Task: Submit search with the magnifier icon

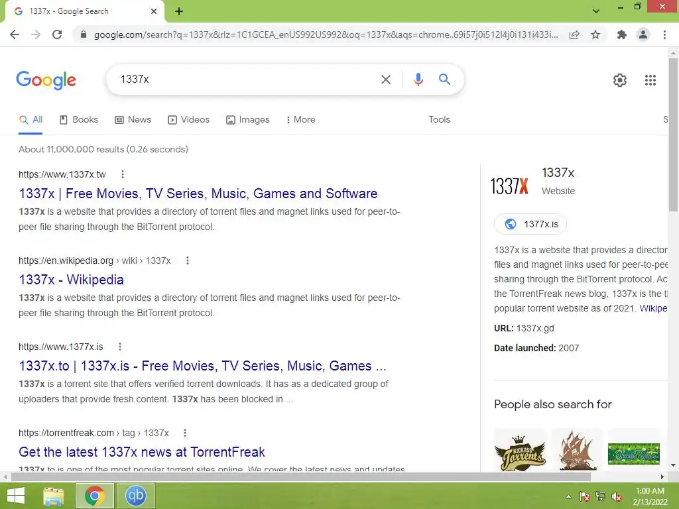Action: [444, 80]
